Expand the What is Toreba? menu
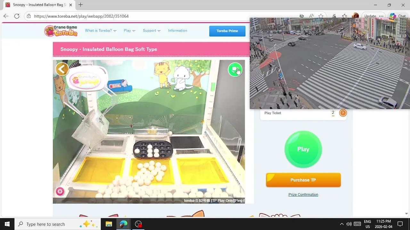 tap(101, 31)
